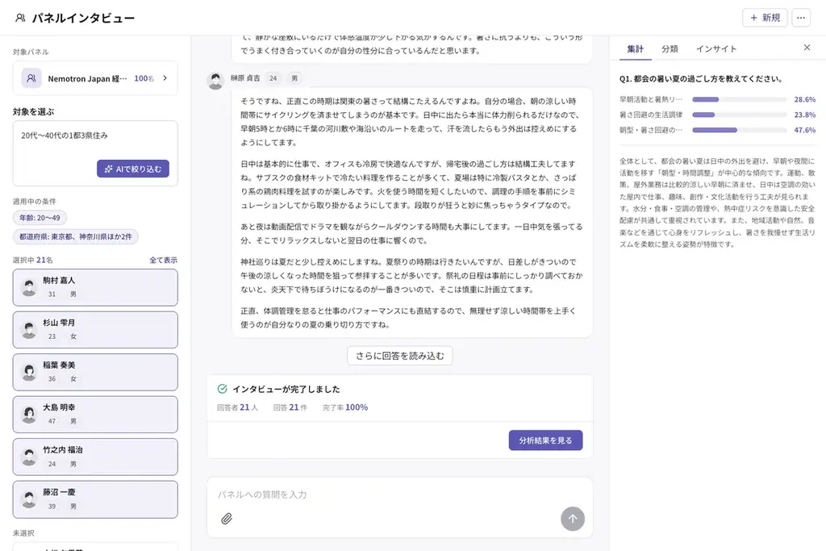Toggle panelist card 竹之内 福治
Screen dimensions: 826x551
(95, 457)
